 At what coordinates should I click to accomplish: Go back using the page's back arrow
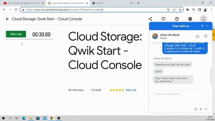7,19
